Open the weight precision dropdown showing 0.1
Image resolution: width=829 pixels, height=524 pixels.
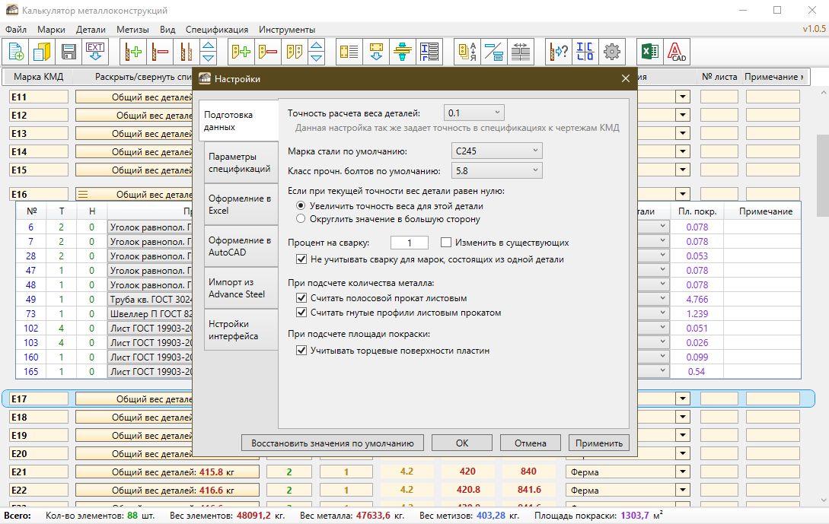tap(475, 113)
